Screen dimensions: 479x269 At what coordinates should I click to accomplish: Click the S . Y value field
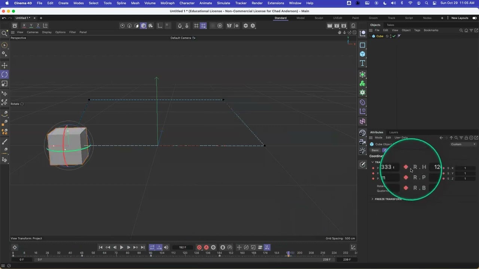[x=465, y=173]
